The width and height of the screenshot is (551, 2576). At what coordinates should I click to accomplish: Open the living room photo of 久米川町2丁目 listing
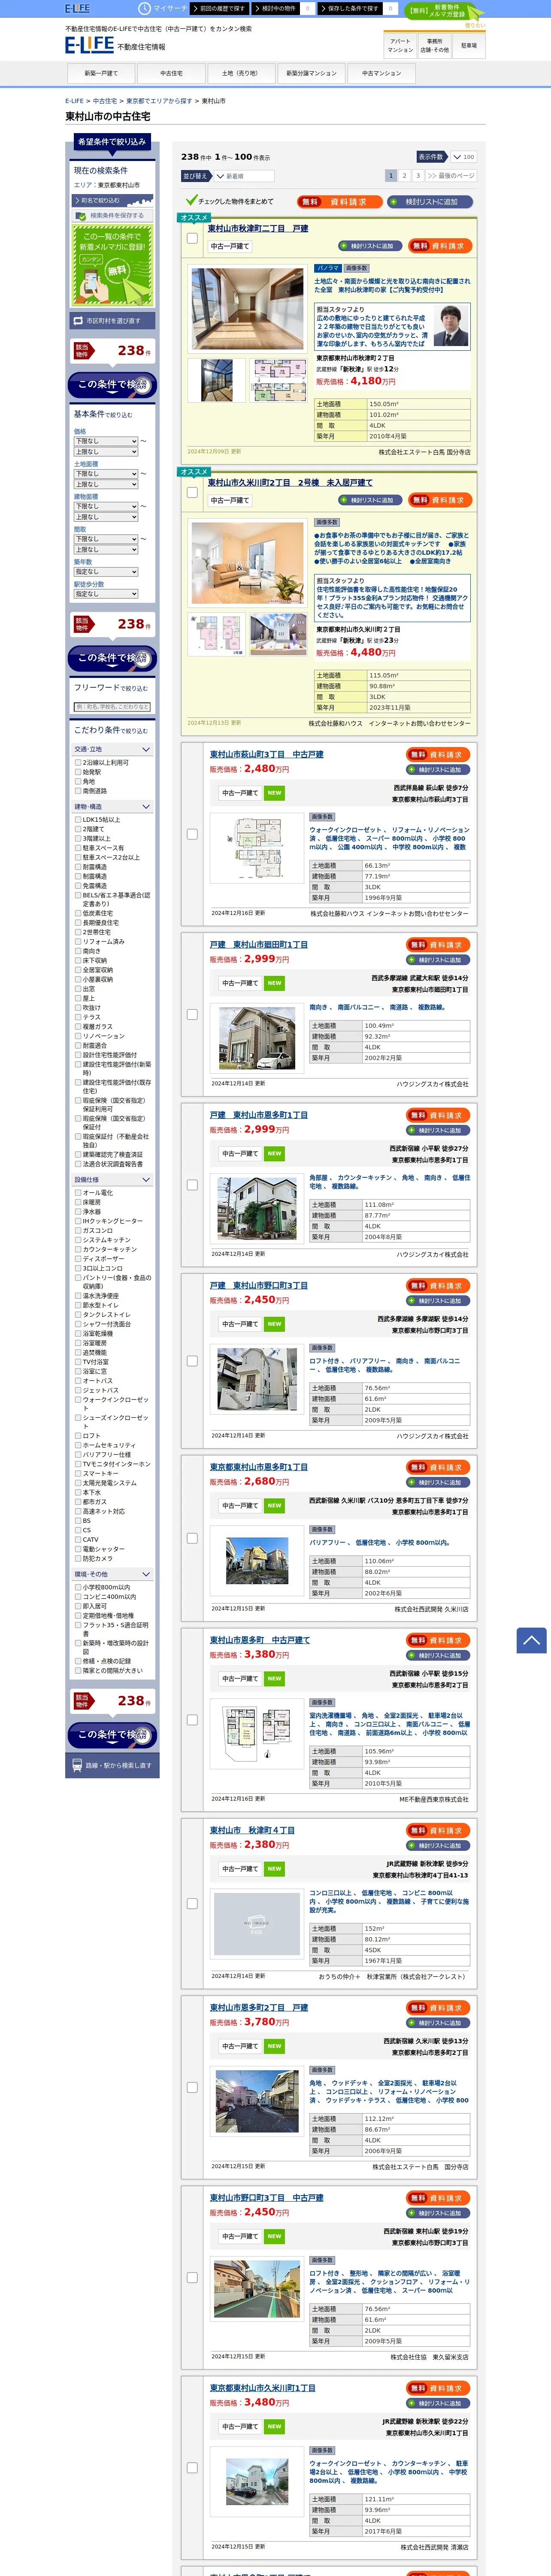click(247, 562)
